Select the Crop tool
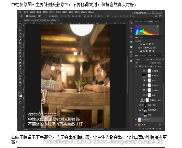Image resolution: width=182 pixels, height=148 pixels. 20,37
